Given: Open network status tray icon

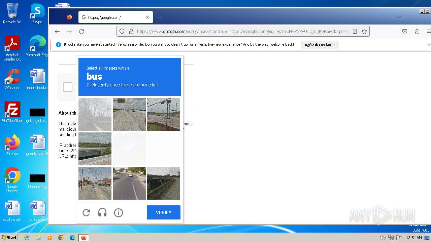Looking at the screenshot, I should click(391, 238).
